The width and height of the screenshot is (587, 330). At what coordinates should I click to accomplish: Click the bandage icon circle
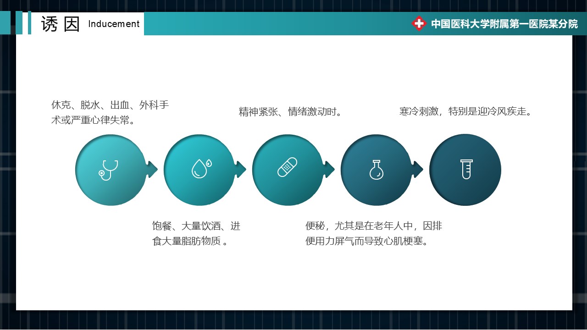click(x=288, y=170)
